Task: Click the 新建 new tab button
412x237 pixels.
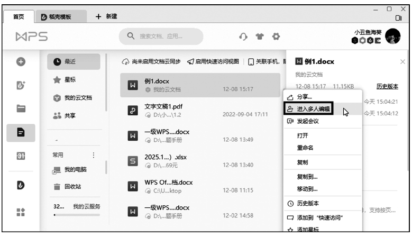Action: tap(106, 16)
